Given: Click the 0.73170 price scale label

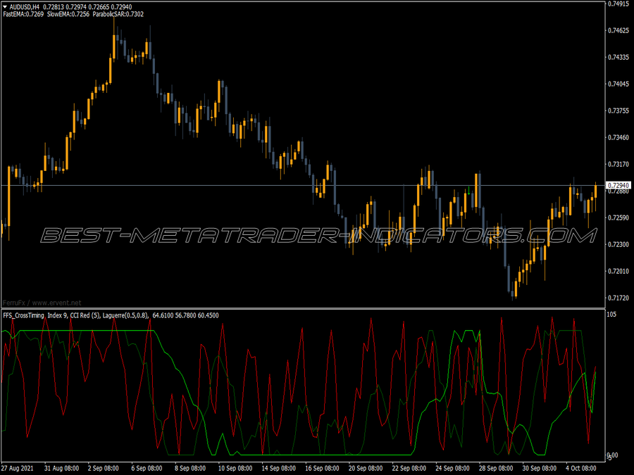Looking at the screenshot, I should coord(619,164).
